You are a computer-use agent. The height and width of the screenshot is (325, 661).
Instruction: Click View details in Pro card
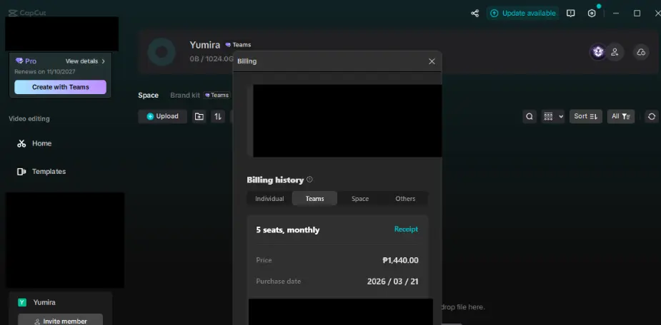pos(81,61)
